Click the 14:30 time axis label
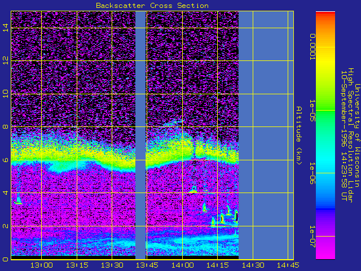361x271 pixels. 253,265
